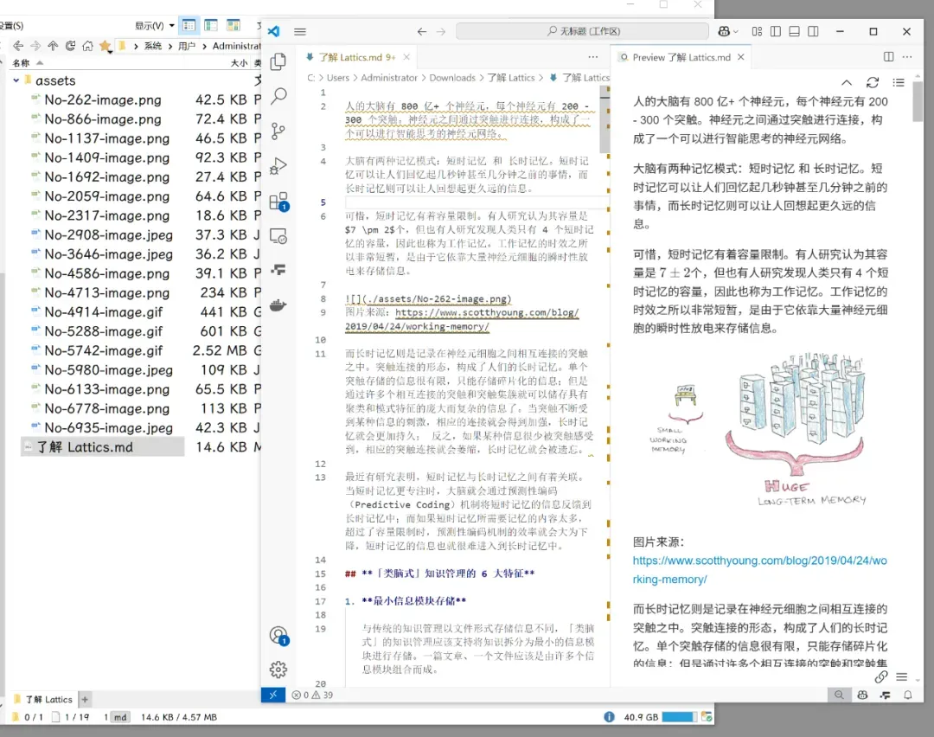Screen dimensions: 934x737
Task: Go up one folder in file manager
Action: pyautogui.click(x=53, y=46)
